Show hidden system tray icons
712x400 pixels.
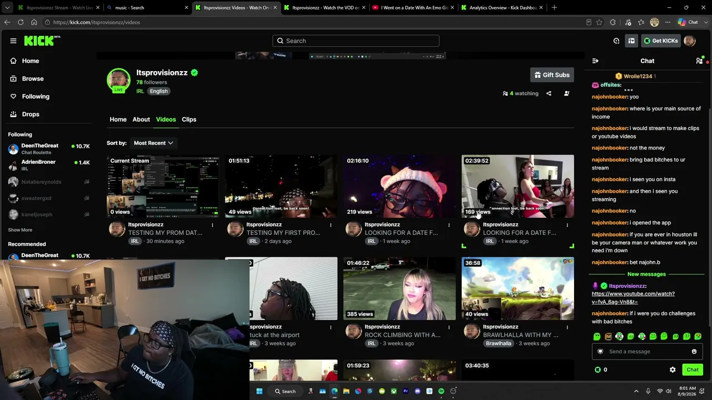coord(636,391)
